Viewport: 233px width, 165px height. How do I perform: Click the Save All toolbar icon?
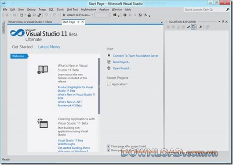[40, 15]
